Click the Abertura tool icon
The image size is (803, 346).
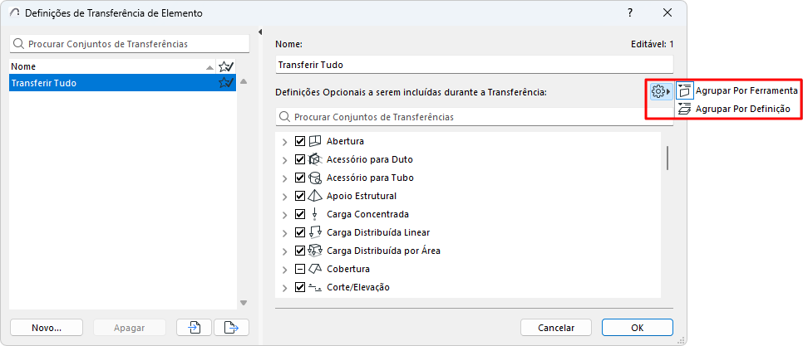click(315, 141)
